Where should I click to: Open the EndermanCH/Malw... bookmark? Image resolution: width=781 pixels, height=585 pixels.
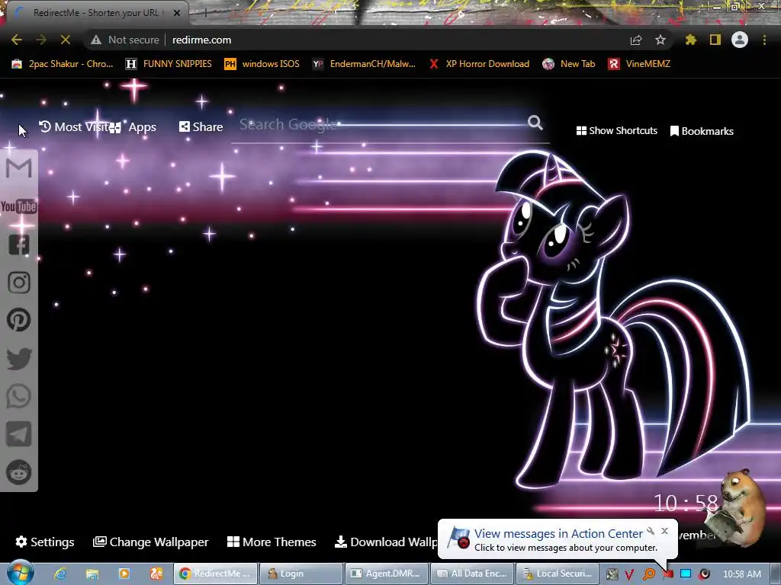tap(364, 64)
